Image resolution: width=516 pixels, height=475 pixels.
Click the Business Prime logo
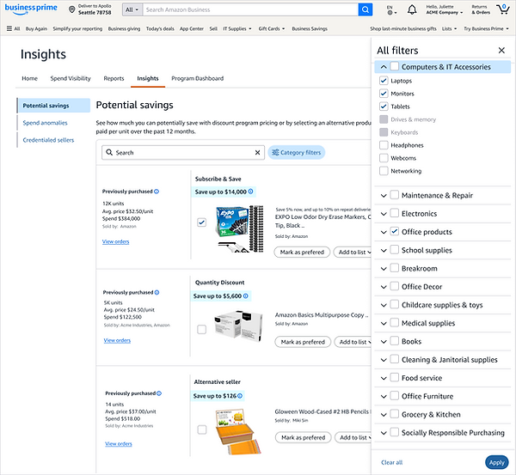(x=31, y=9)
